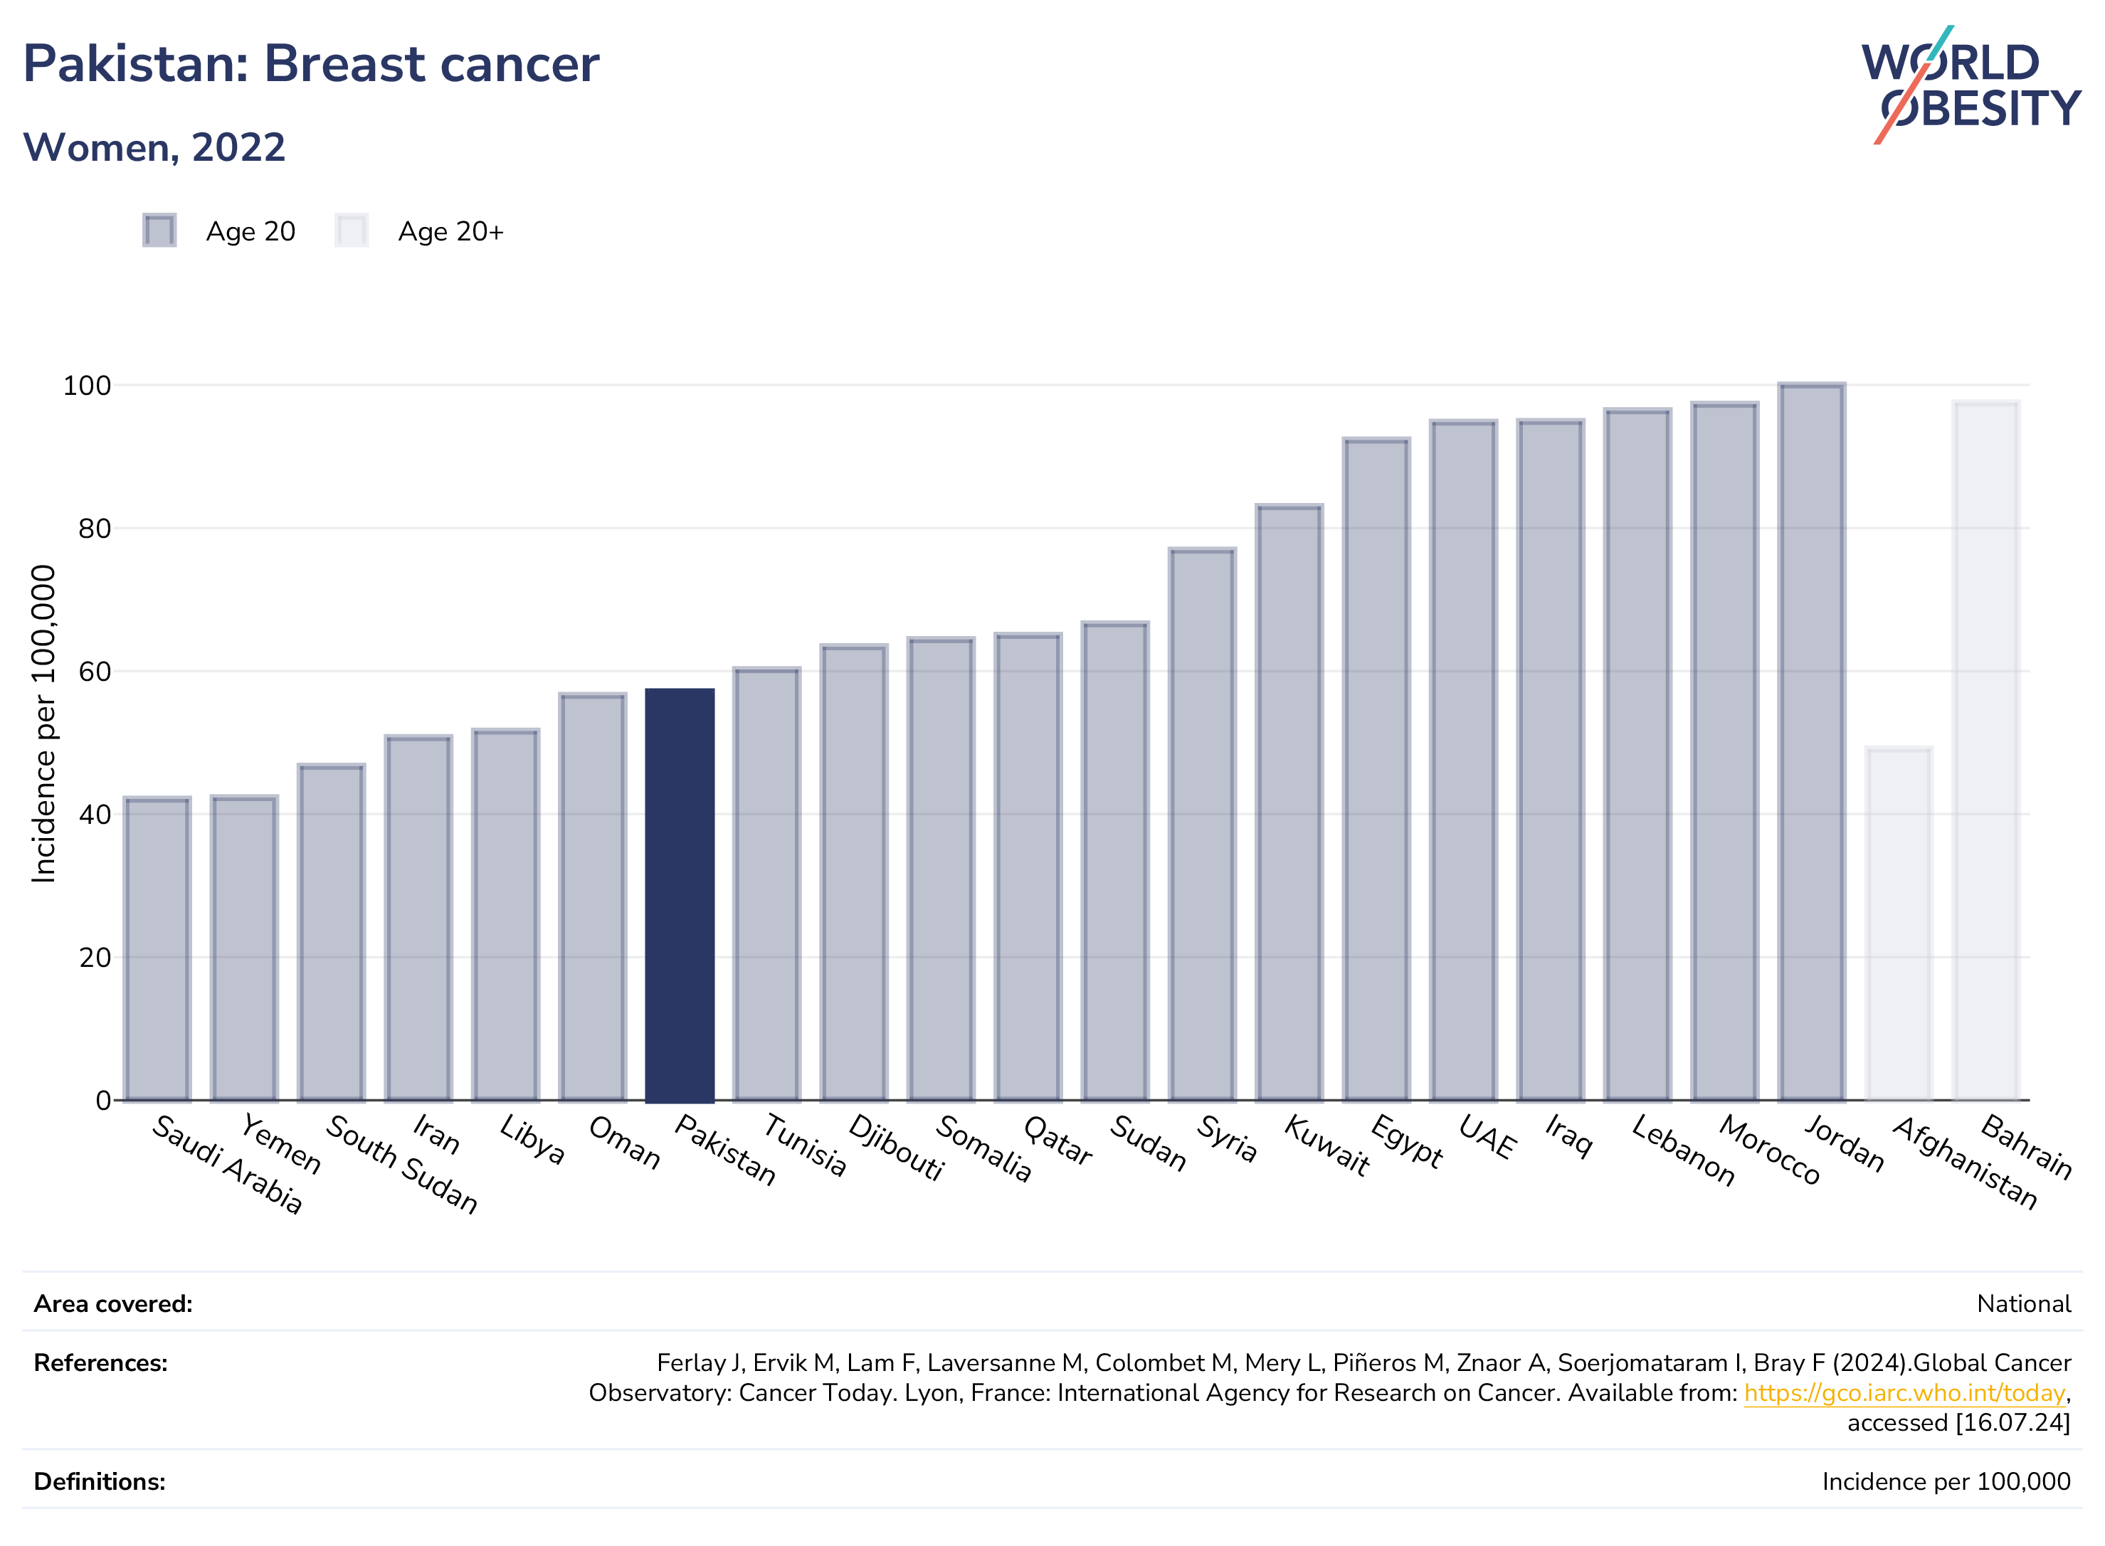Image resolution: width=2105 pixels, height=1546 pixels.
Task: Click the Women, 2022 subtitle
Action: [x=154, y=147]
